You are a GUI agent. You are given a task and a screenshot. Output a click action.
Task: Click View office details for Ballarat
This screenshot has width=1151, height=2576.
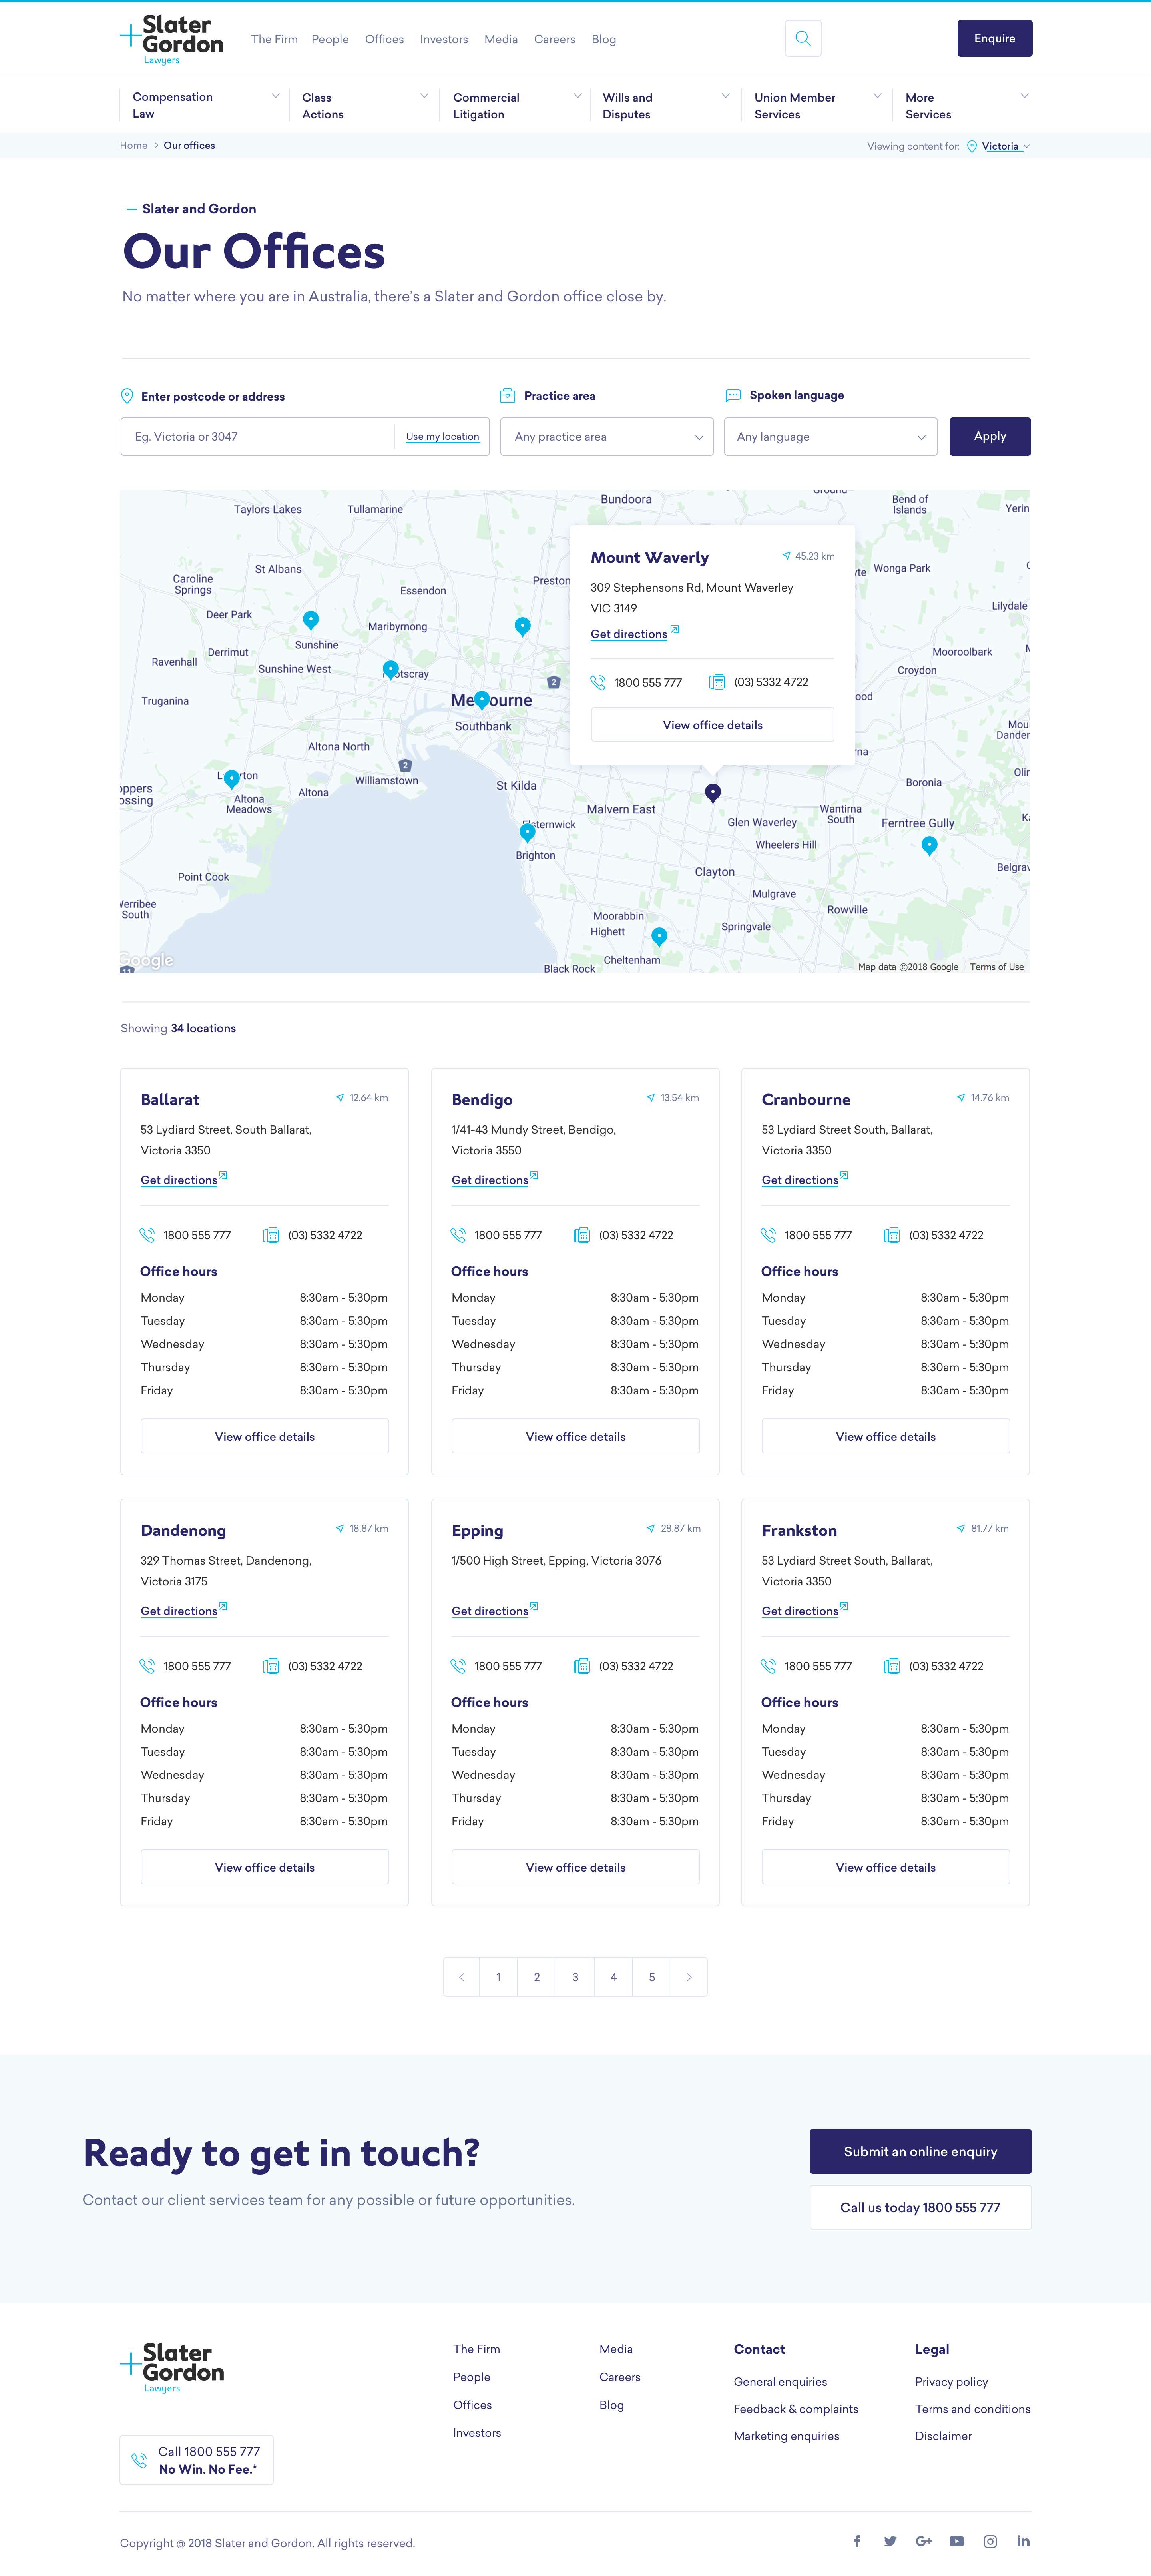point(265,1436)
